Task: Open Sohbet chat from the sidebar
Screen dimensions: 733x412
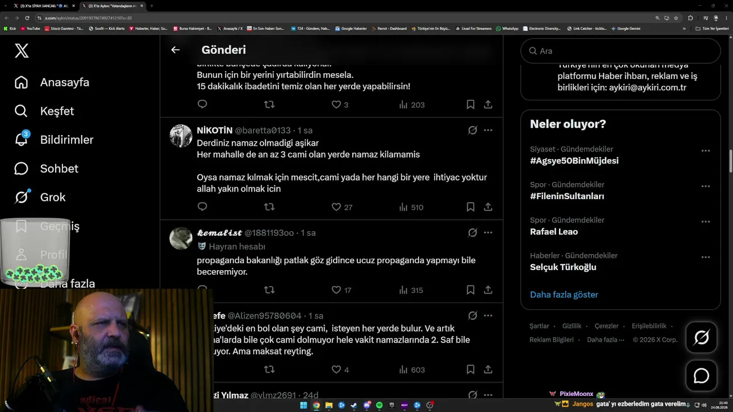Action: point(46,168)
